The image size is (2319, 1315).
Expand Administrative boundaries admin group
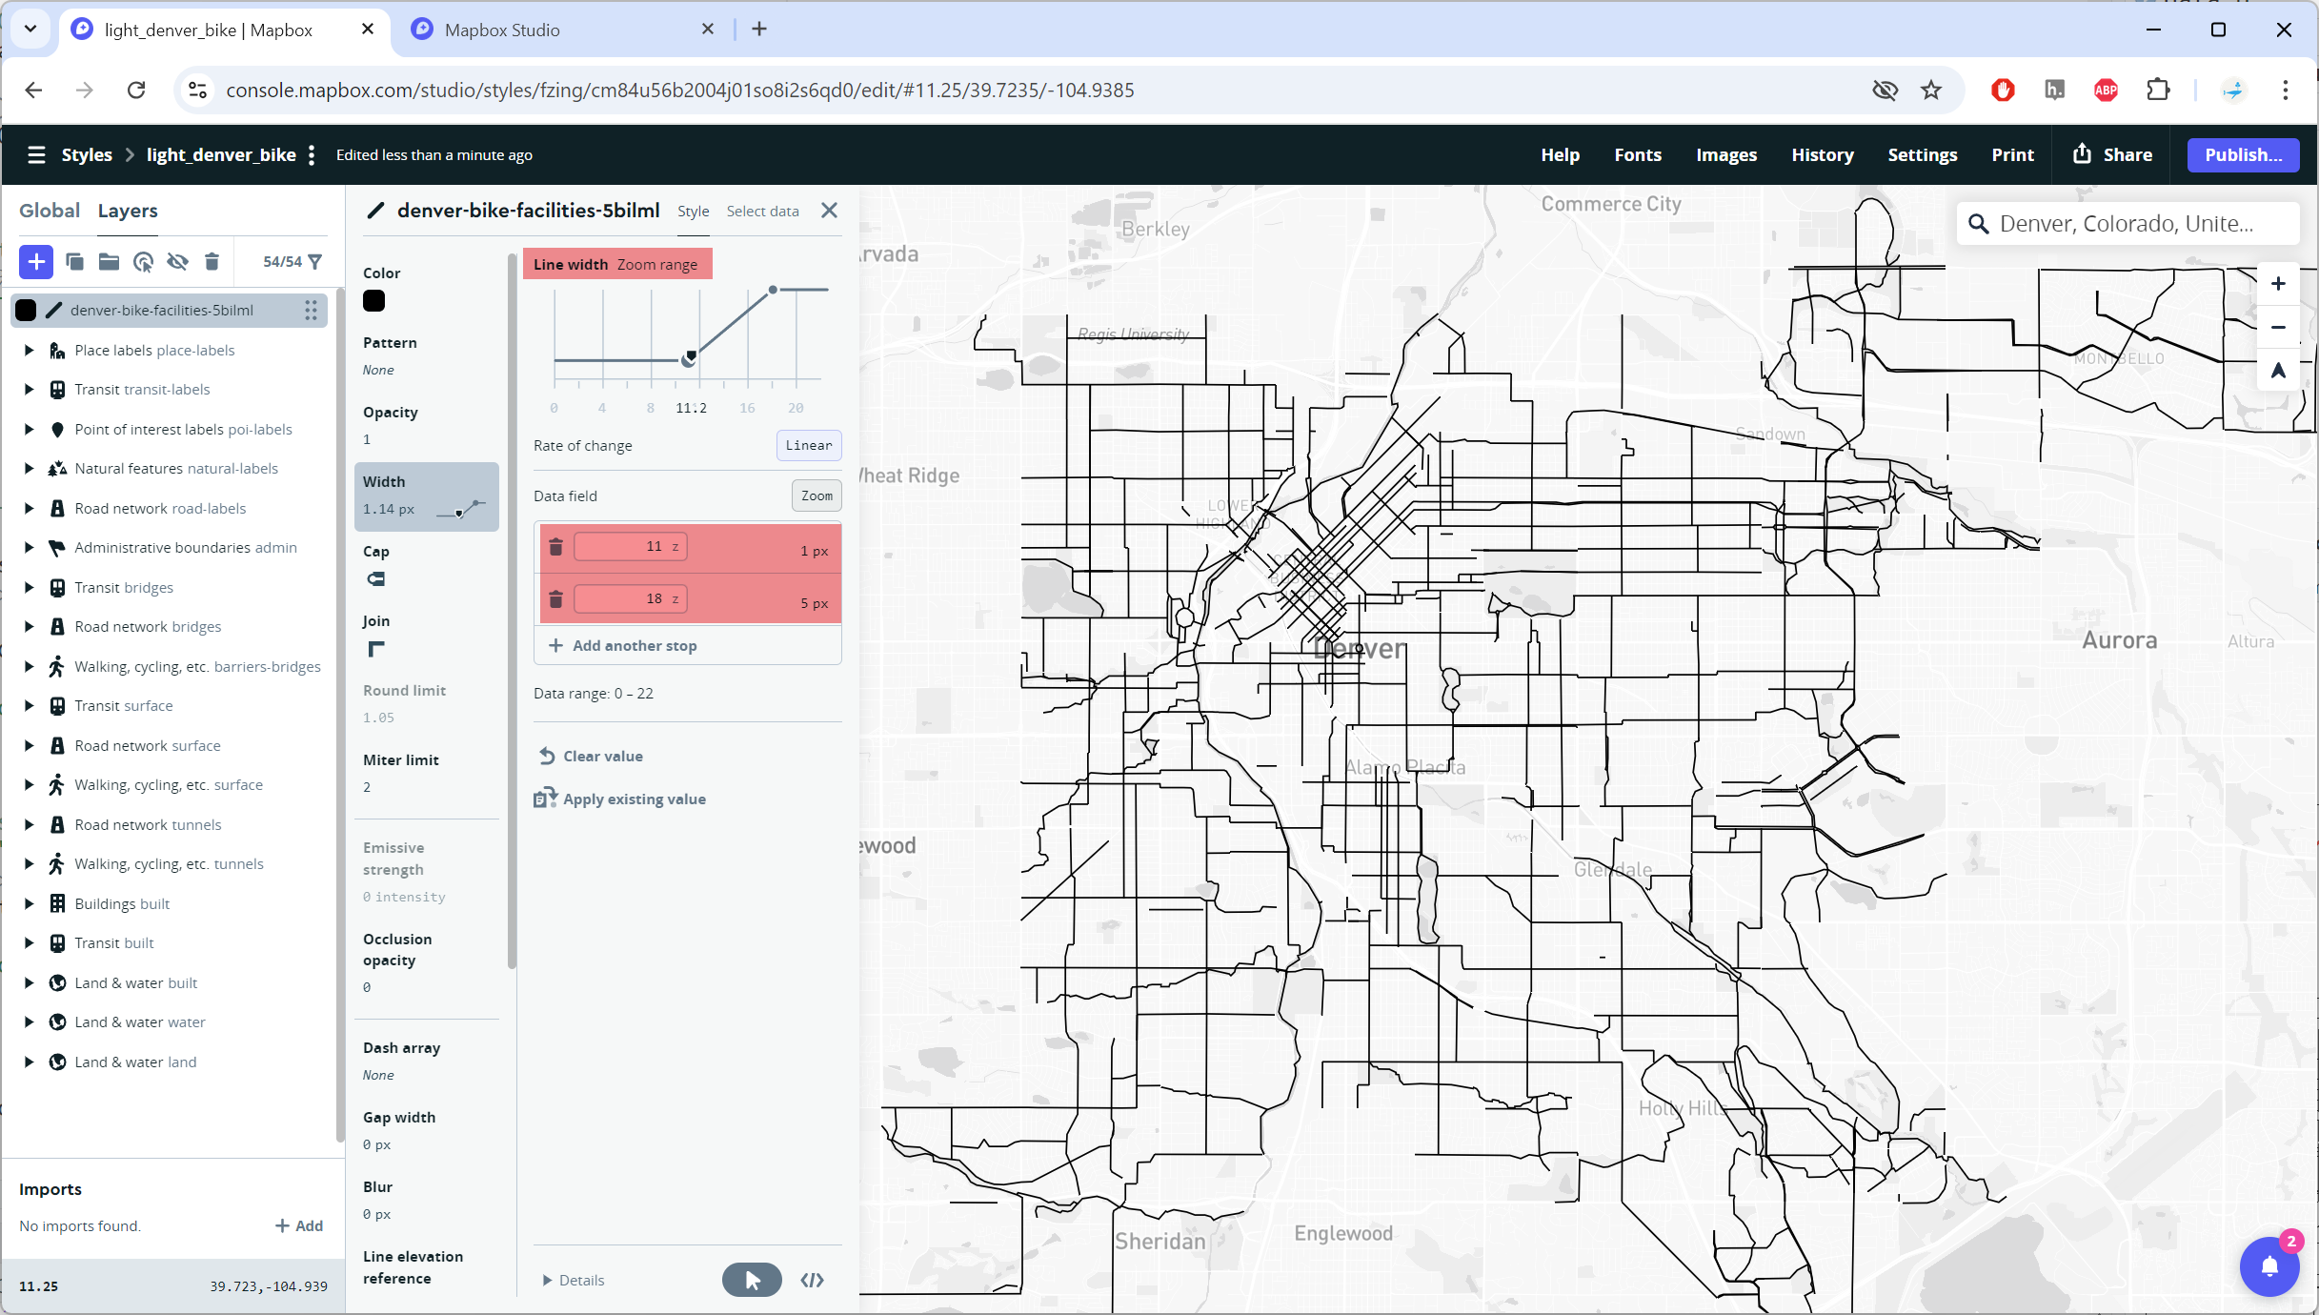[29, 547]
